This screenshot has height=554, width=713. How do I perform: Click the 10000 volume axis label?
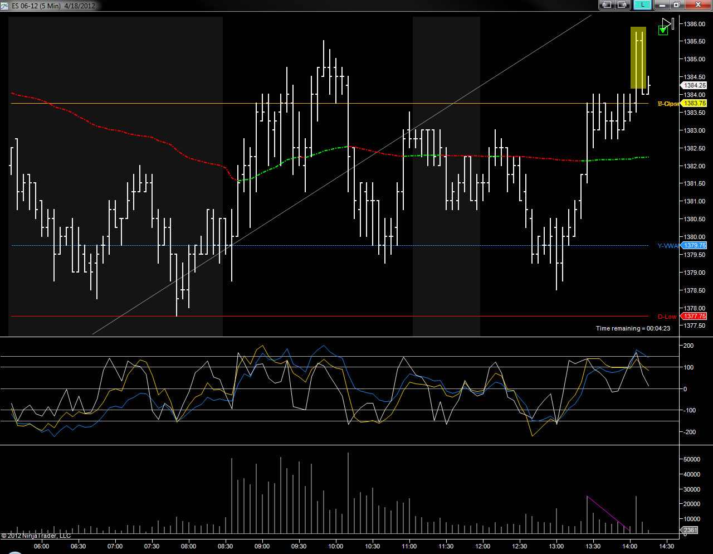pyautogui.click(x=692, y=519)
